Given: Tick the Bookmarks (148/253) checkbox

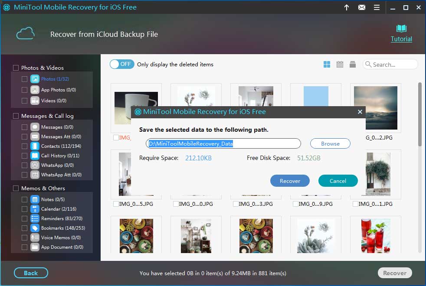Looking at the screenshot, I should [x=24, y=228].
